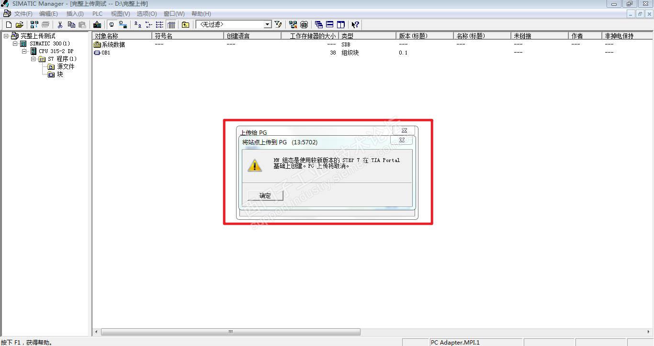This screenshot has width=654, height=346.
Task: Tile windows vertically from the toolbar
Action: pos(341,24)
